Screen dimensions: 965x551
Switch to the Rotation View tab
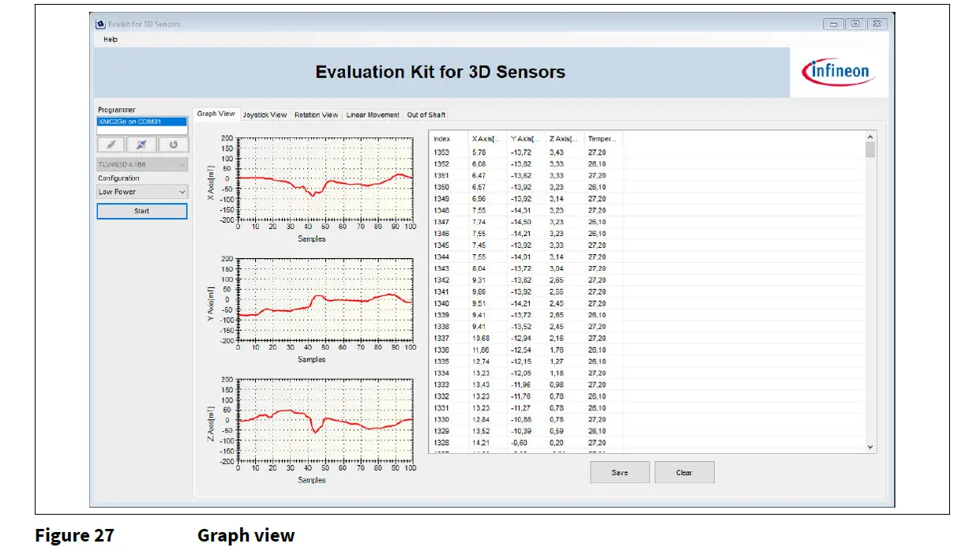(x=316, y=114)
